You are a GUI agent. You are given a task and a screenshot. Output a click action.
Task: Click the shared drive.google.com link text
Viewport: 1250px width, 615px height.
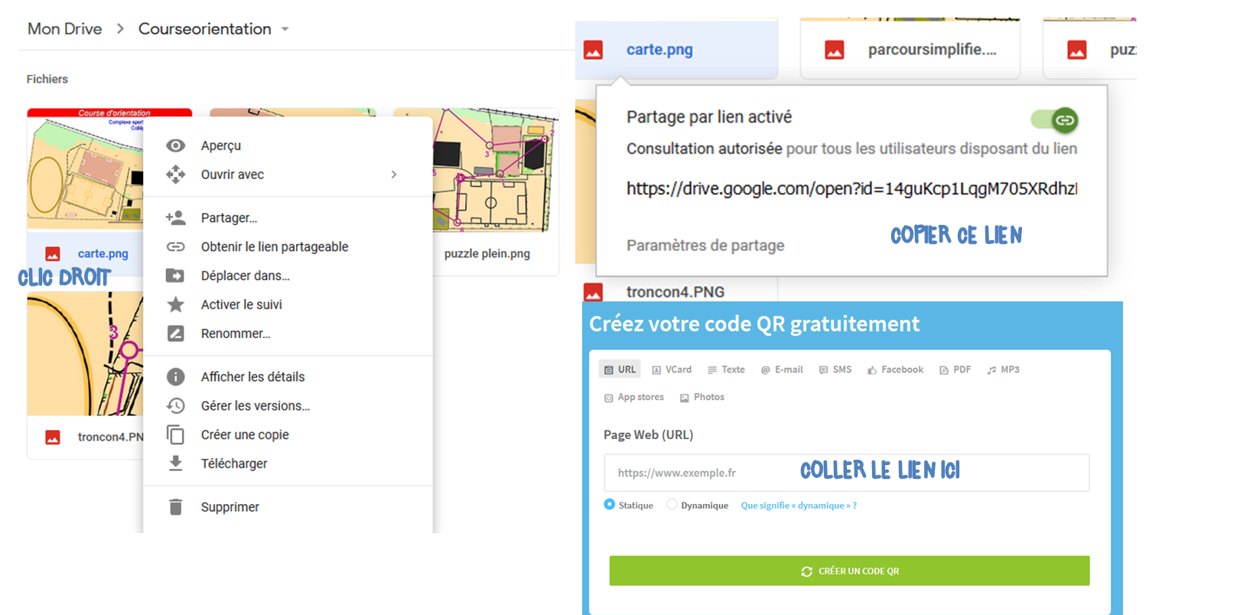pos(851,189)
